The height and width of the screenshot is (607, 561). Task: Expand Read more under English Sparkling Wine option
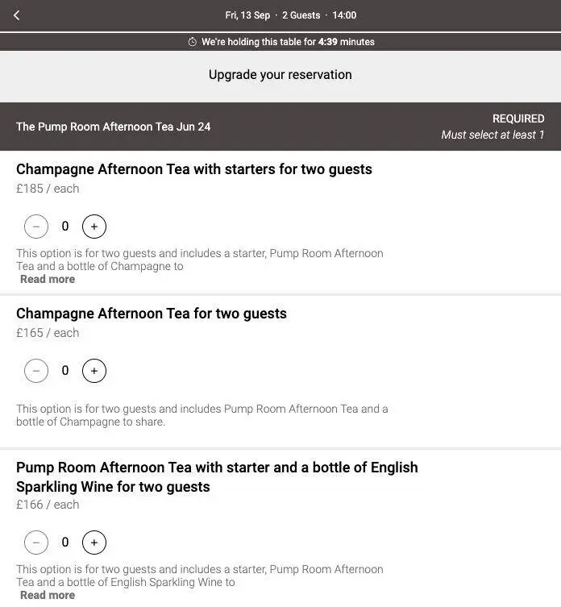click(x=48, y=595)
